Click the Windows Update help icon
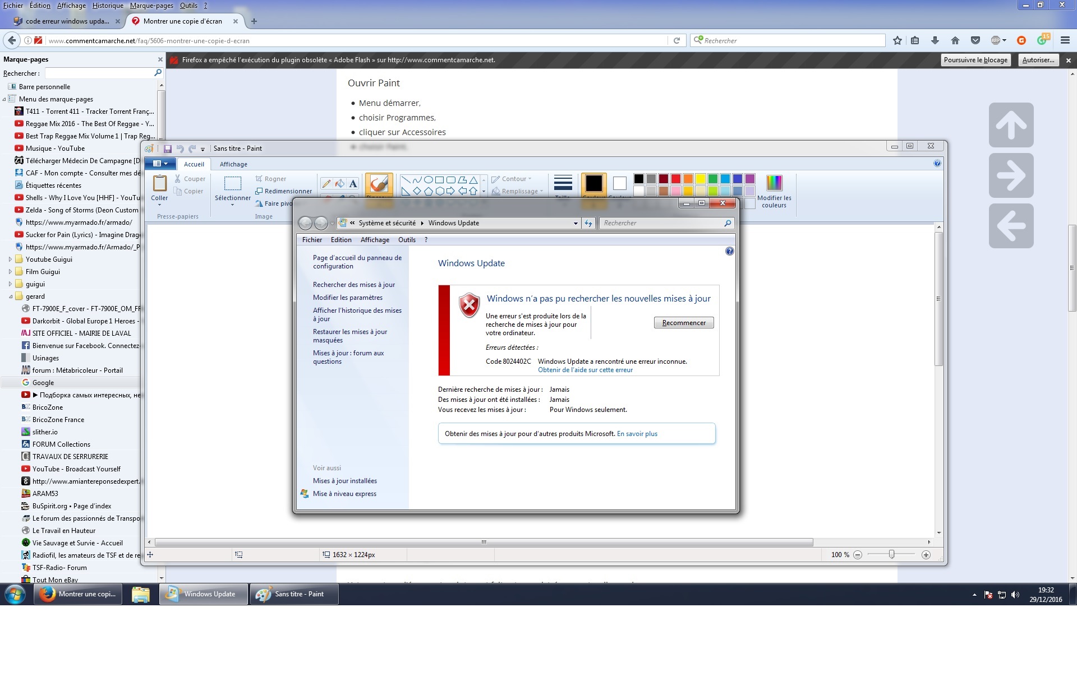Screen dimensions: 1077x686 click(x=729, y=251)
